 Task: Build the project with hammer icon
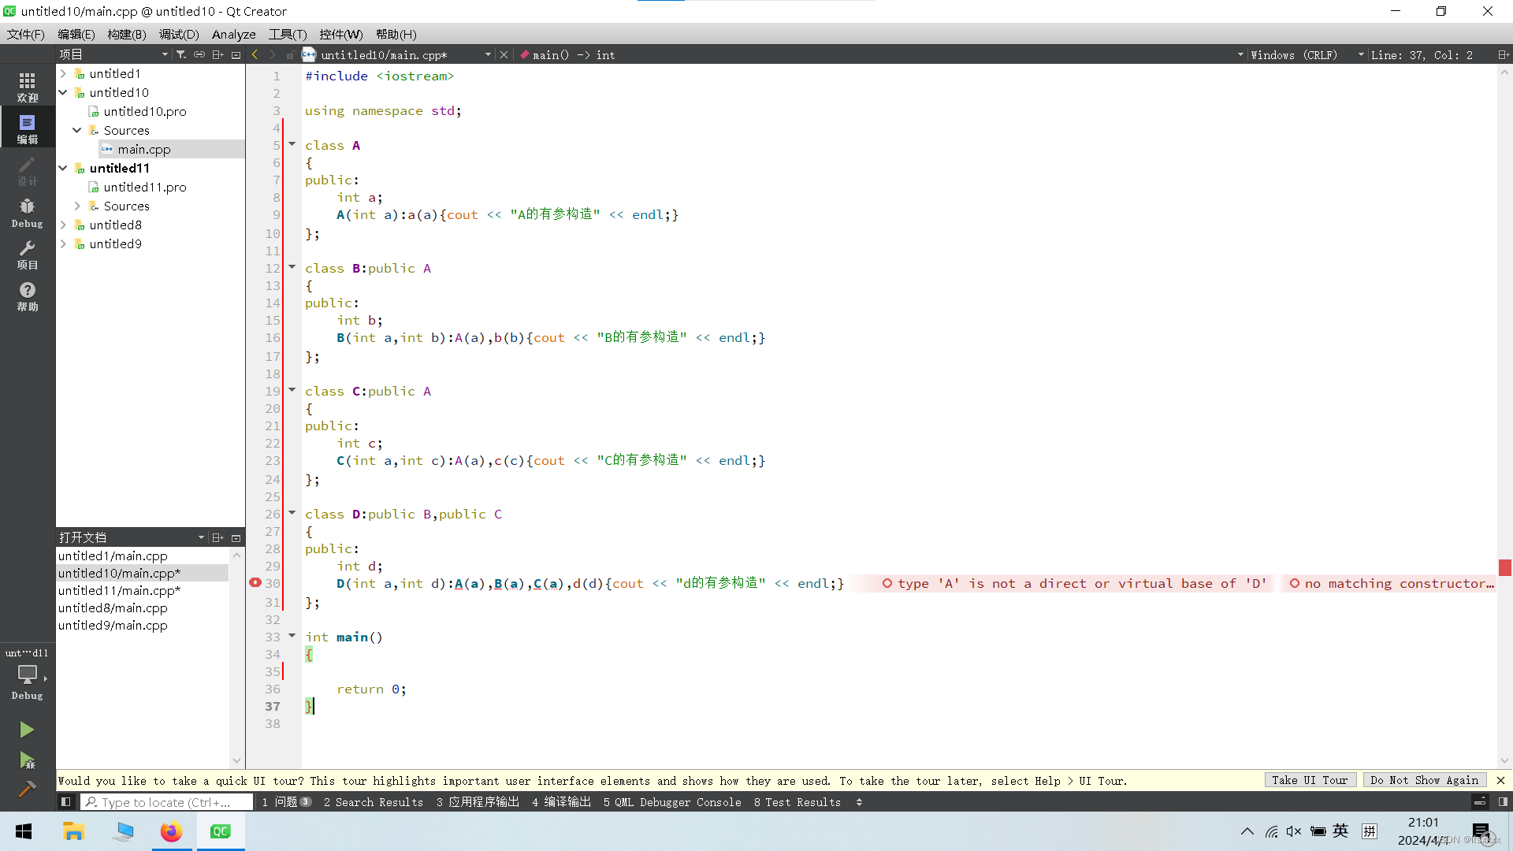click(27, 789)
